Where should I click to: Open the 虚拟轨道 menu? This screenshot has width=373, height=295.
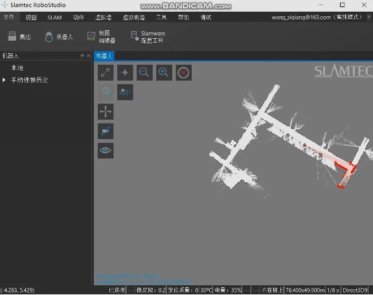(133, 17)
